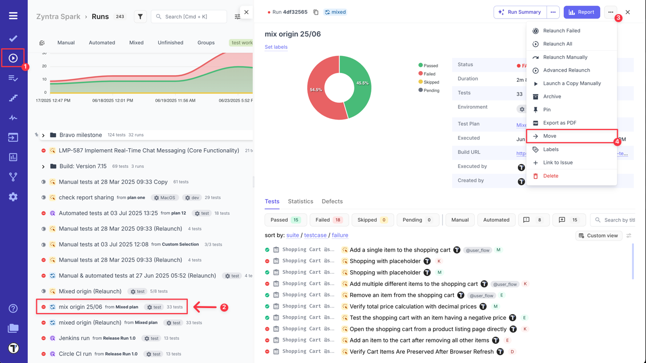
Task: Click the Set labels link
Action: pos(276,47)
